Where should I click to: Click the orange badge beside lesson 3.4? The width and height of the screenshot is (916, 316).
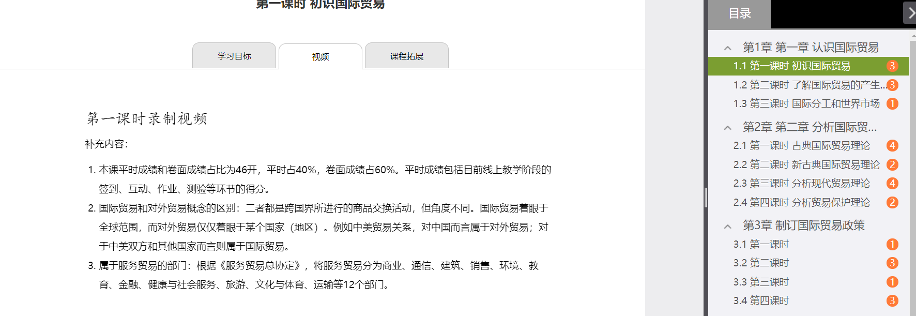(x=892, y=301)
